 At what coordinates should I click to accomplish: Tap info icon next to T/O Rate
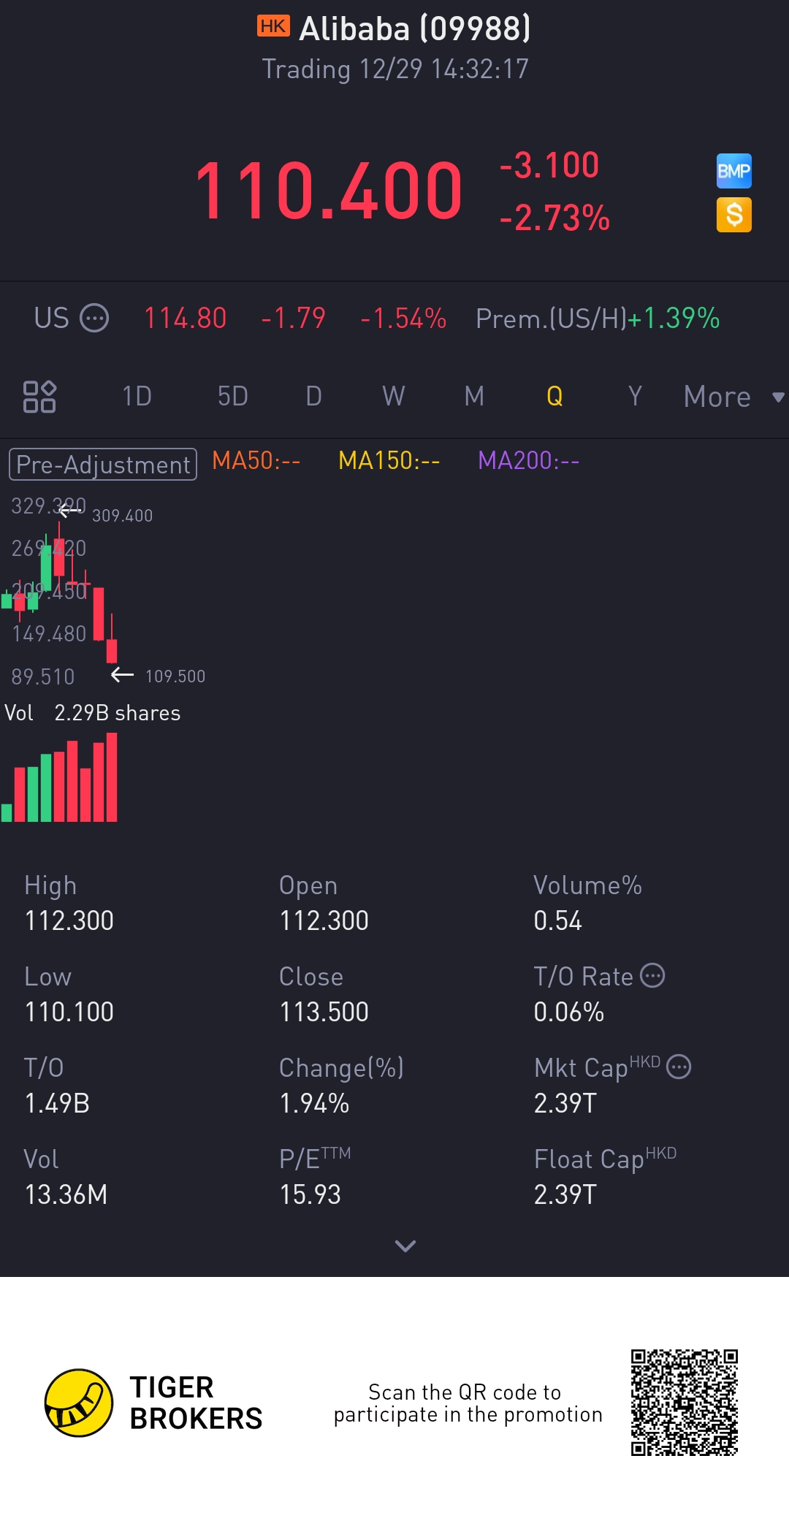coord(652,975)
